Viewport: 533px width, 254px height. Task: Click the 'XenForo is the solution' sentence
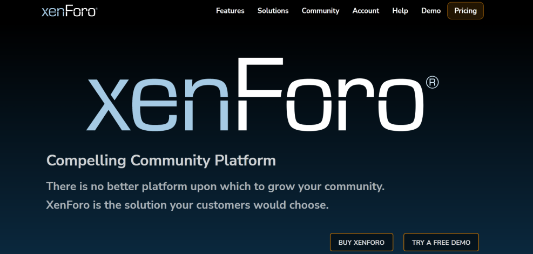[x=187, y=205]
